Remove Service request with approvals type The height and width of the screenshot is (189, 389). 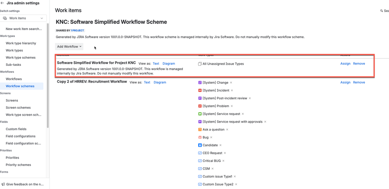pos(265,122)
